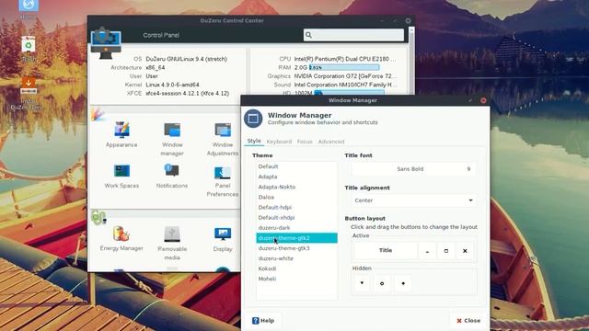Open Window Adjustments icon
Screen dimensions: 589x331
click(223, 139)
